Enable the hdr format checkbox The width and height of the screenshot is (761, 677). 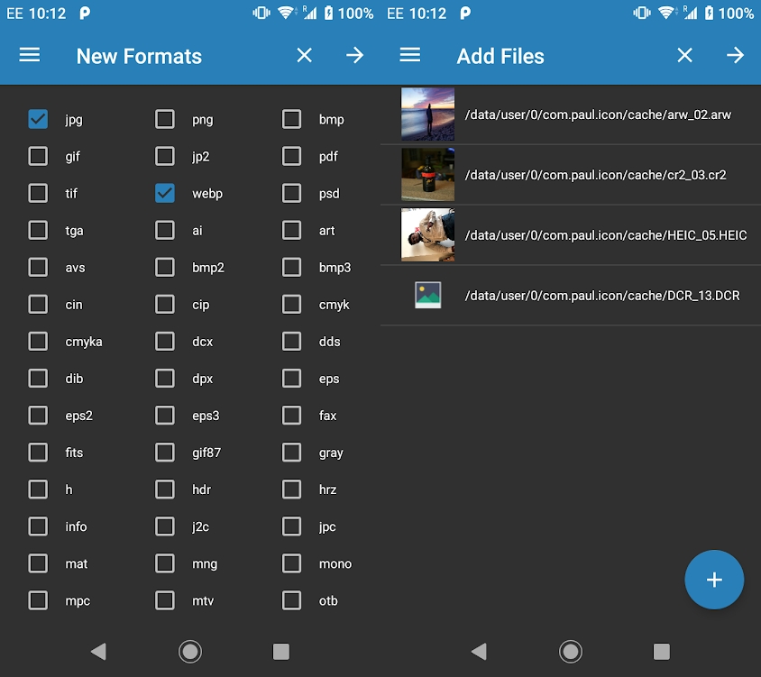(165, 489)
